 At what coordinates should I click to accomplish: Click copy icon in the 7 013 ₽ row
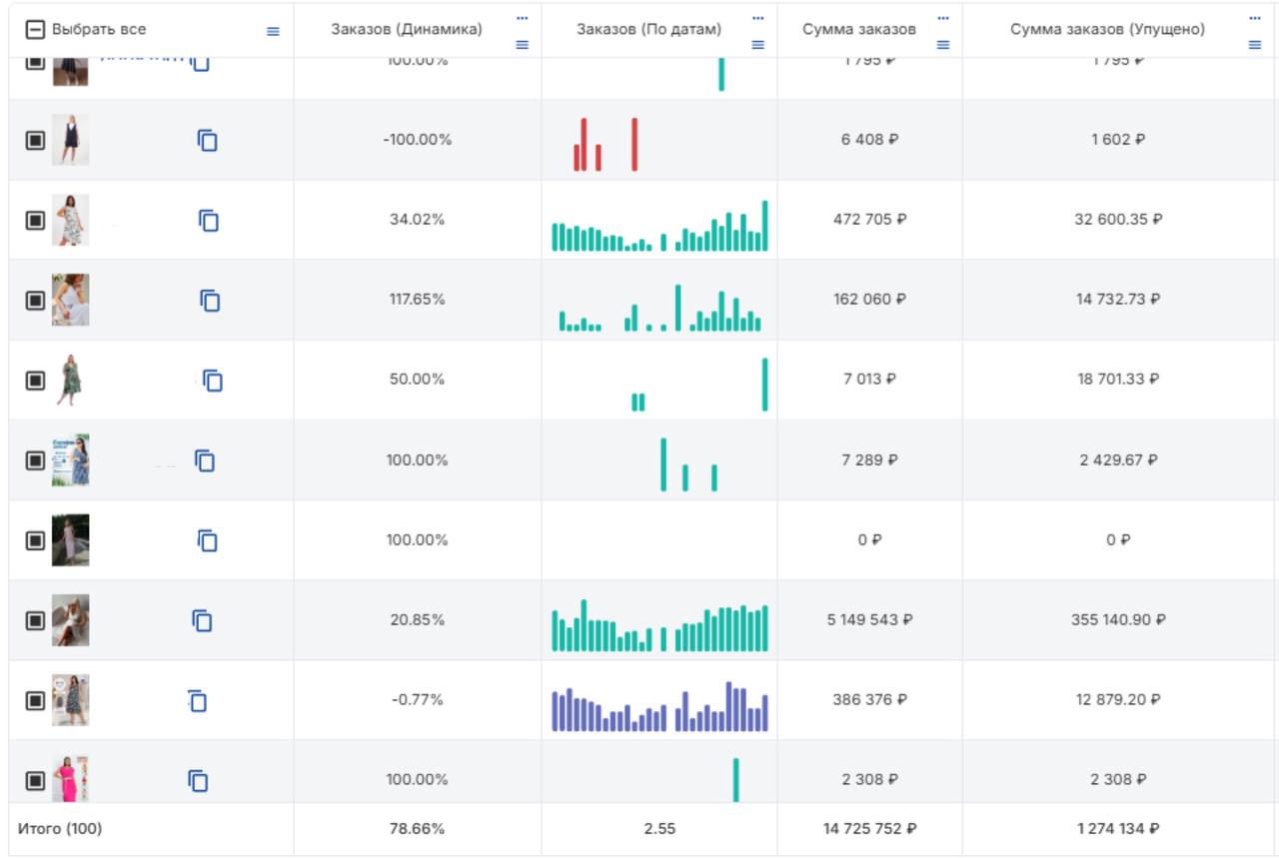pyautogui.click(x=212, y=381)
